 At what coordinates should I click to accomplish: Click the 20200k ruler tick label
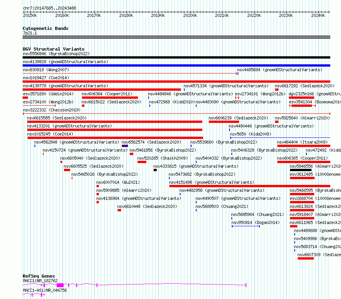click(190, 15)
